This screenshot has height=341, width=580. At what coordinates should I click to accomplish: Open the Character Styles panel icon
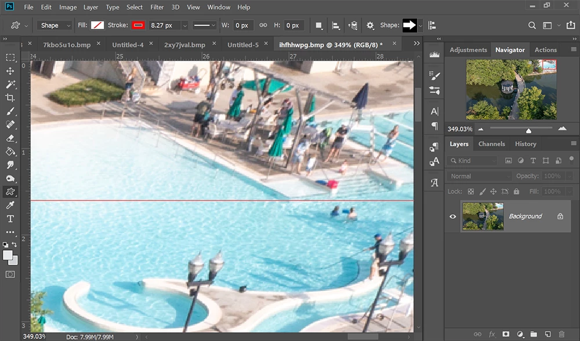434,162
